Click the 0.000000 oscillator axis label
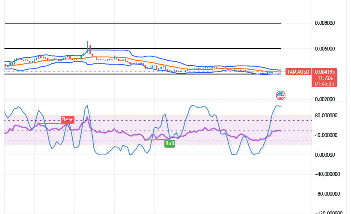This screenshot has height=214, width=351. (325, 155)
